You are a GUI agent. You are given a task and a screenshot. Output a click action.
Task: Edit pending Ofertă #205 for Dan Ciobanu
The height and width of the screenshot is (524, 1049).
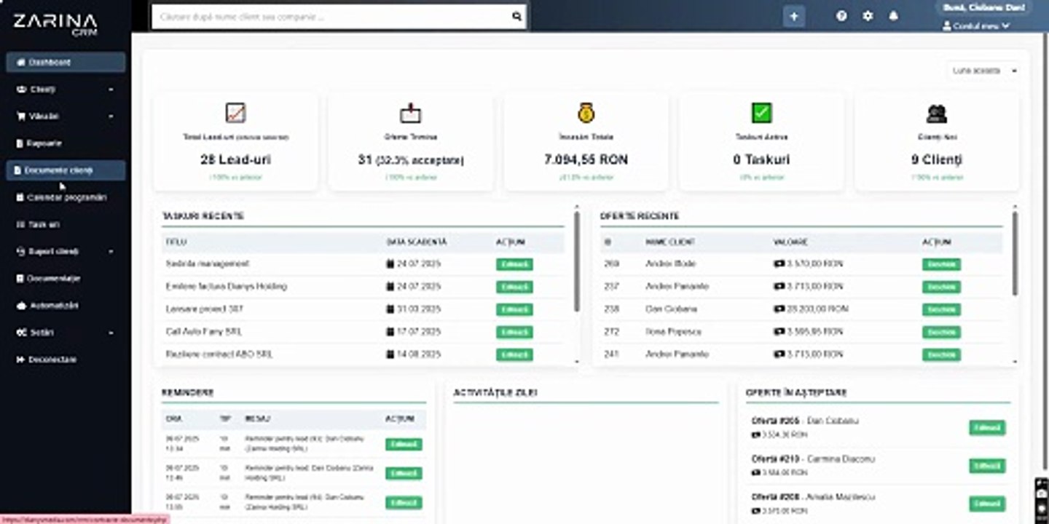[987, 428]
